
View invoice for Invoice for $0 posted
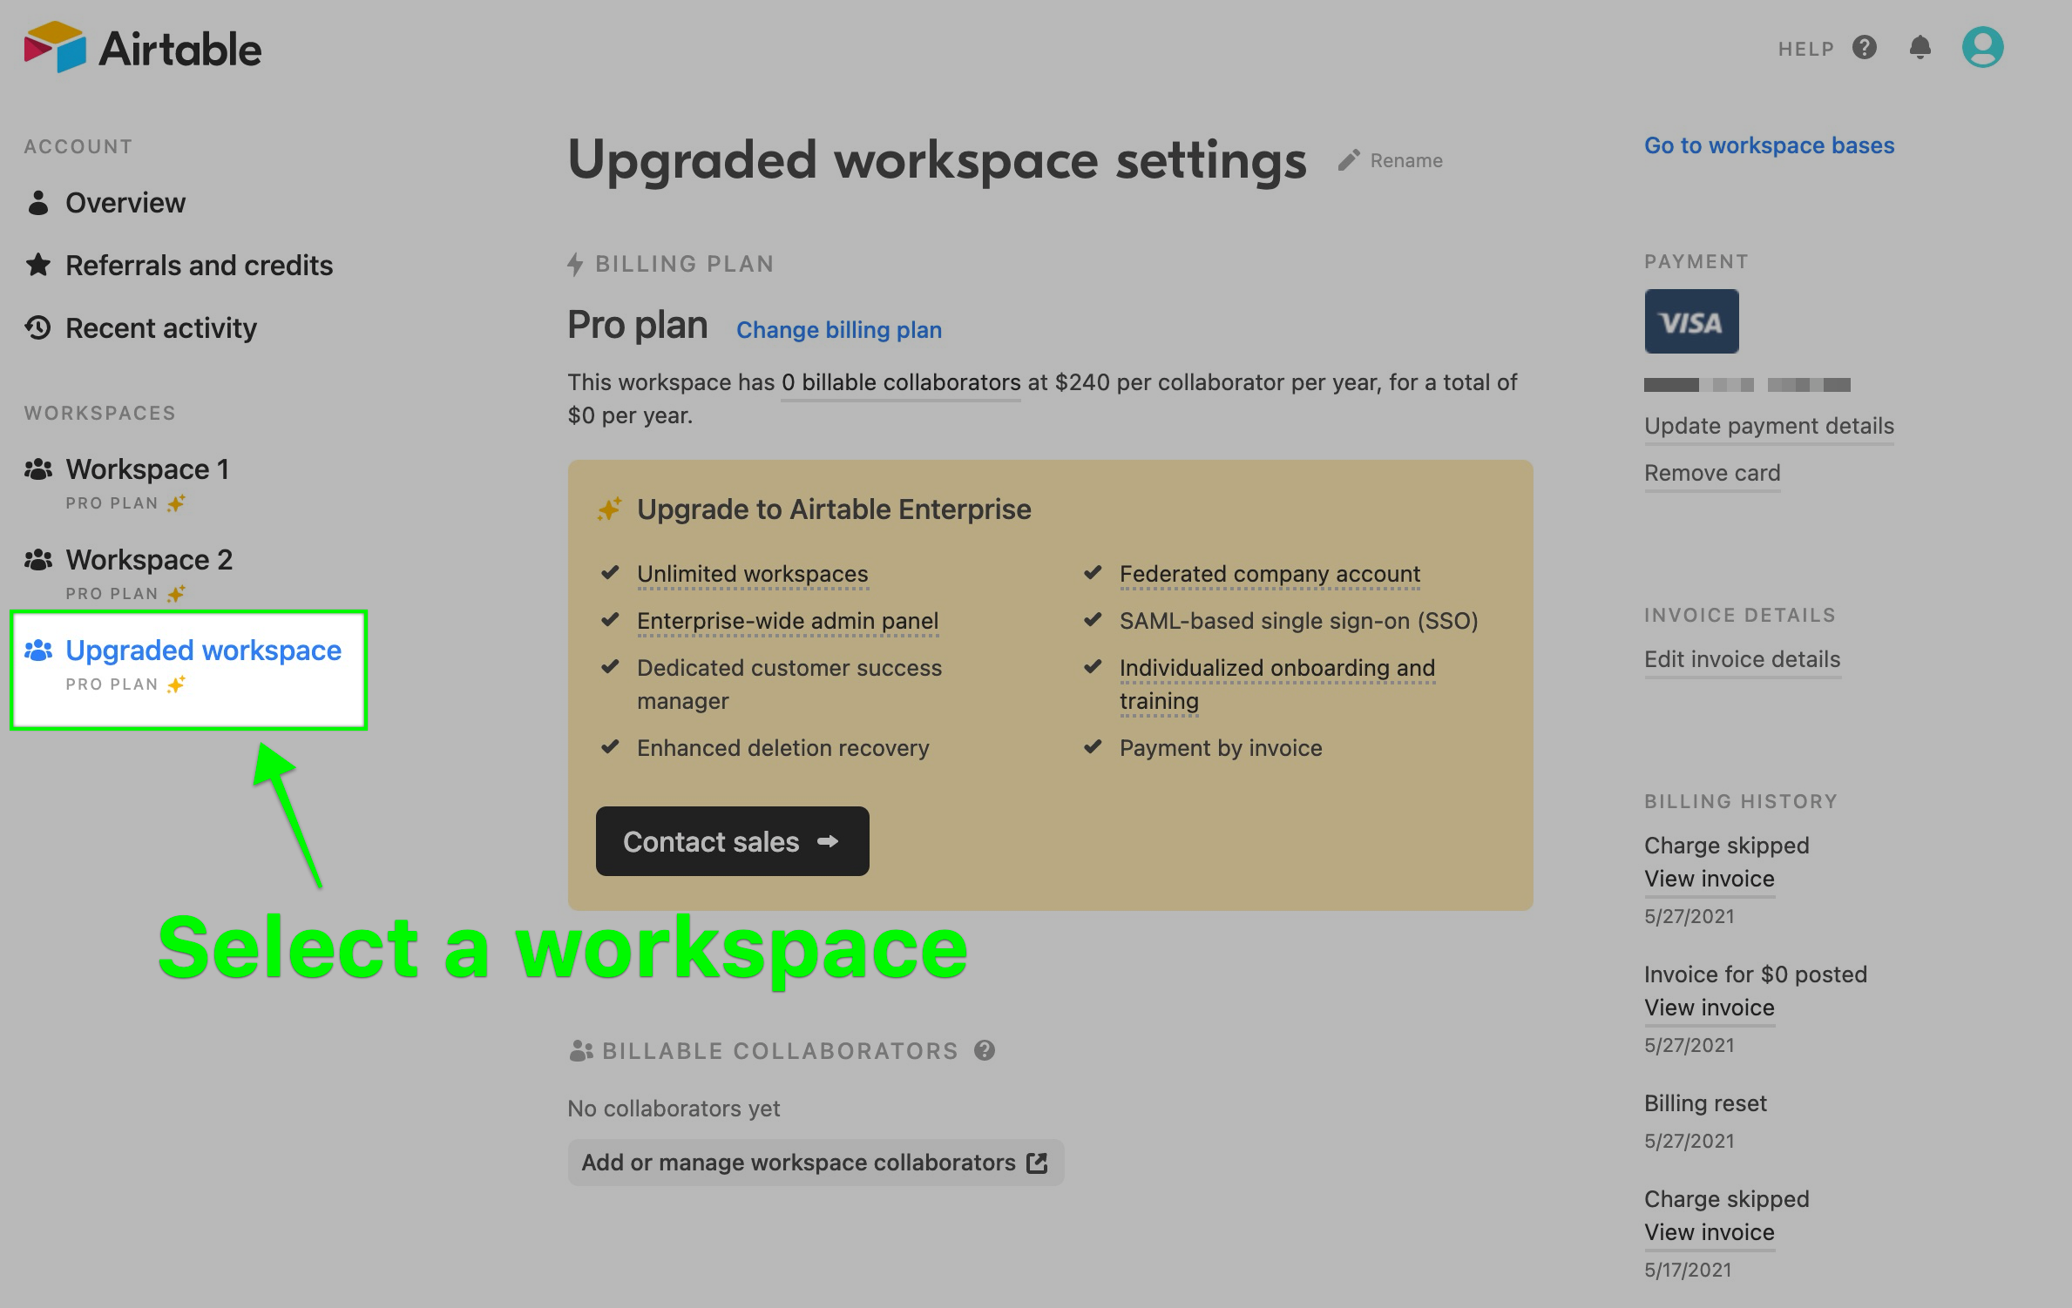(1710, 1008)
